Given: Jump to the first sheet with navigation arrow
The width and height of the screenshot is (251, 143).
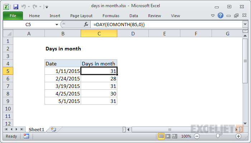Looking at the screenshot, I should [6, 129].
